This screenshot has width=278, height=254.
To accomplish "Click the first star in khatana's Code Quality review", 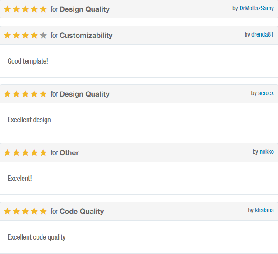I will click(7, 211).
